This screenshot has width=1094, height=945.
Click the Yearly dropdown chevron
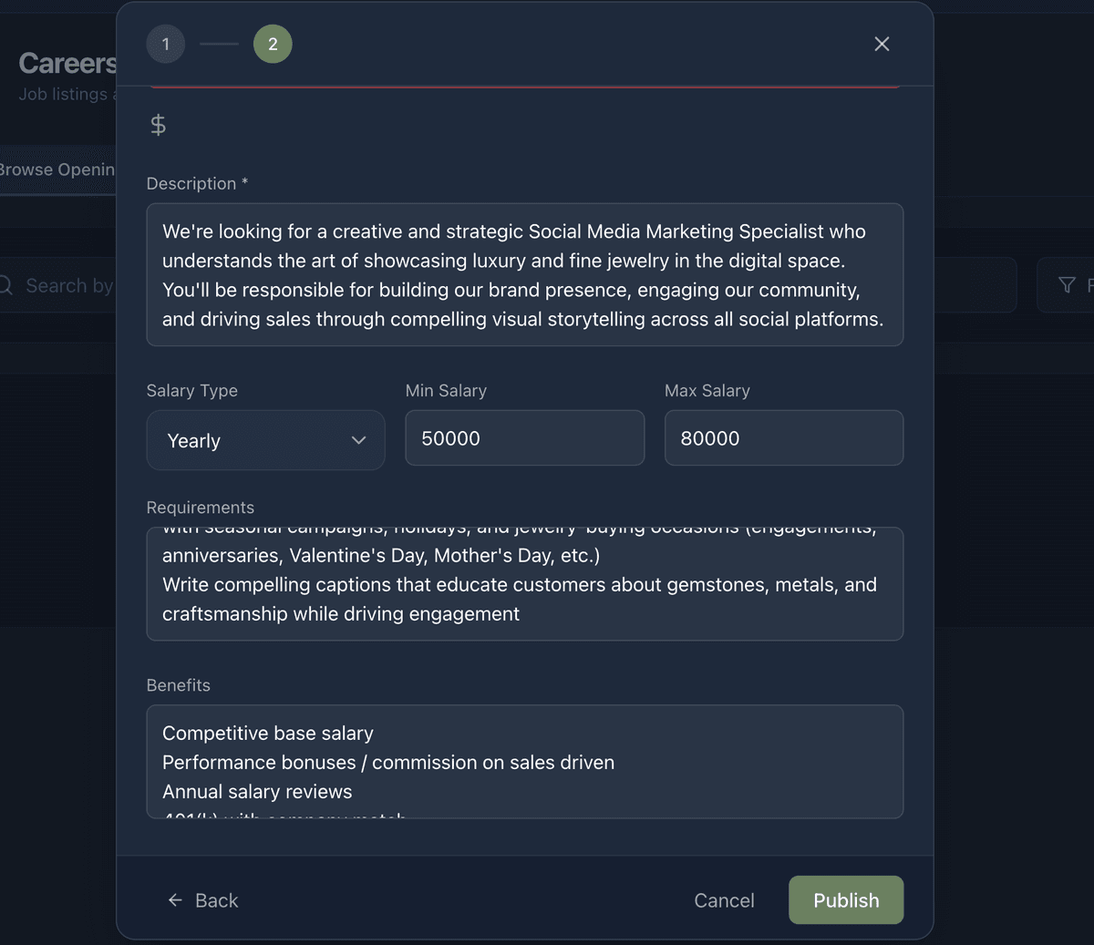click(x=358, y=440)
